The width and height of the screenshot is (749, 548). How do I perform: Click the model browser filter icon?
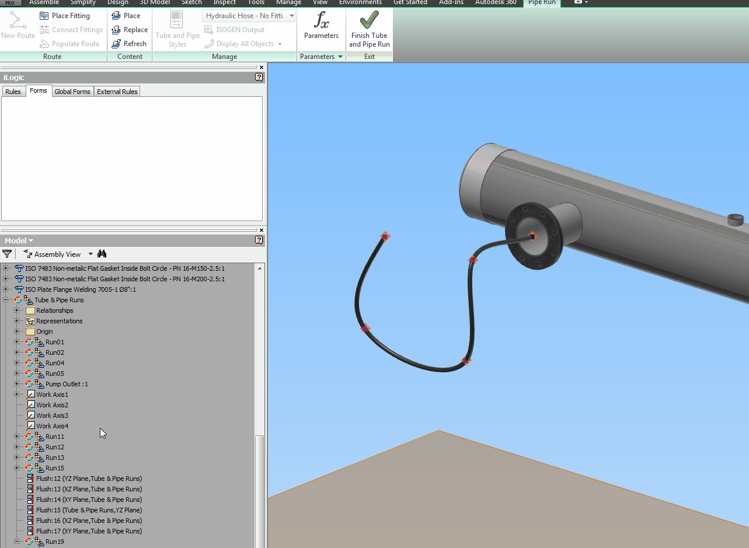tap(6, 254)
